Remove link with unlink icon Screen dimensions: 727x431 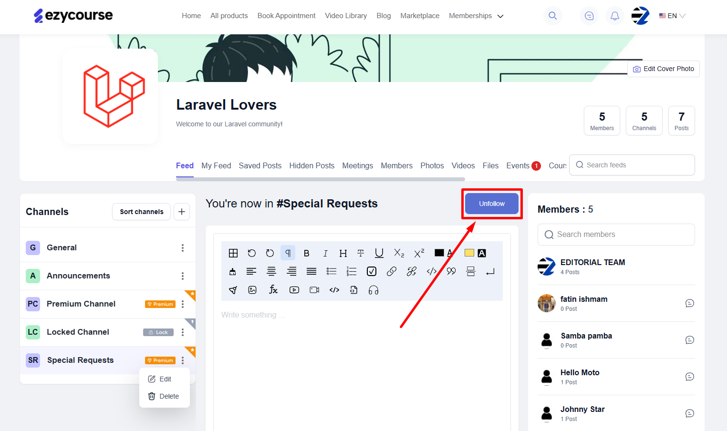click(412, 271)
